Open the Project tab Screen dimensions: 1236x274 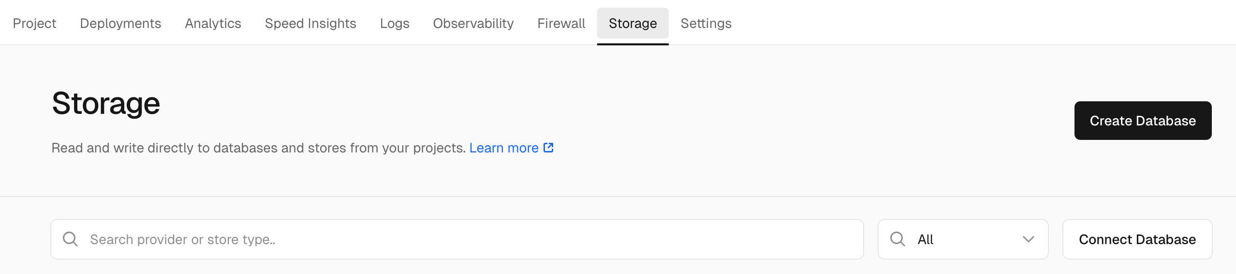pos(34,23)
